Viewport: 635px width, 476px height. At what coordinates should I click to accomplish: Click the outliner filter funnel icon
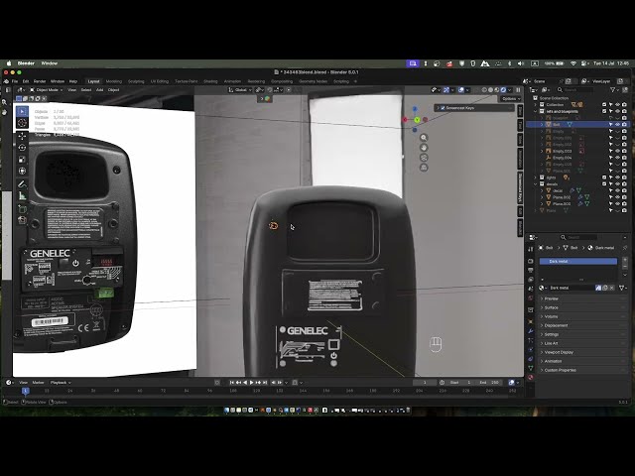point(613,90)
